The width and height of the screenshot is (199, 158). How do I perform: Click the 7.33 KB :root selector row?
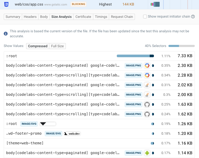click(99, 56)
